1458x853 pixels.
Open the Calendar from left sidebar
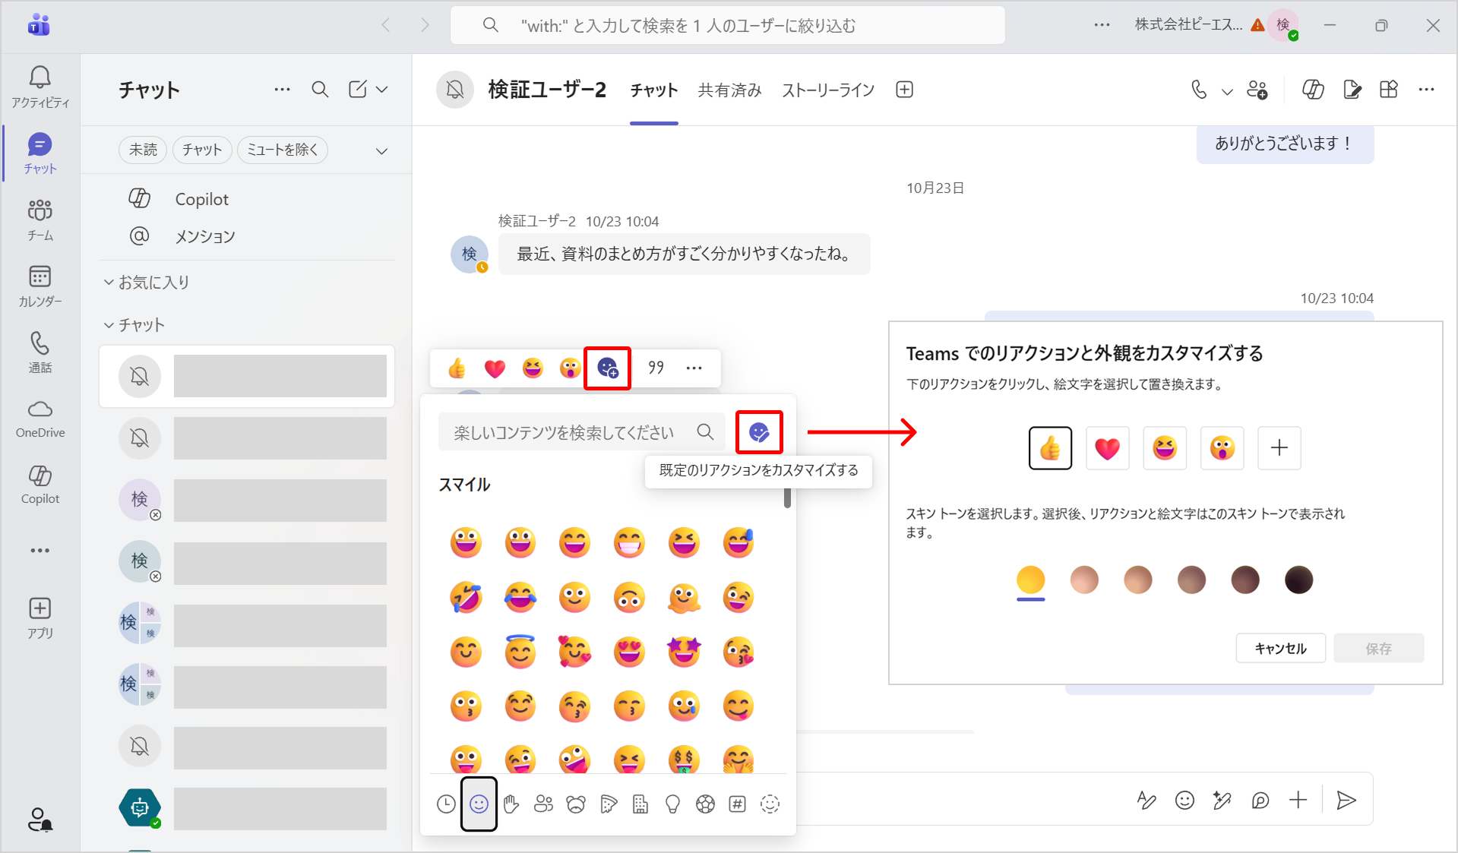(40, 286)
